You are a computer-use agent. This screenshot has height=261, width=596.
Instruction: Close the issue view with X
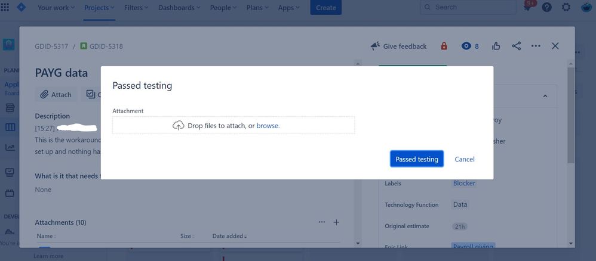click(555, 46)
